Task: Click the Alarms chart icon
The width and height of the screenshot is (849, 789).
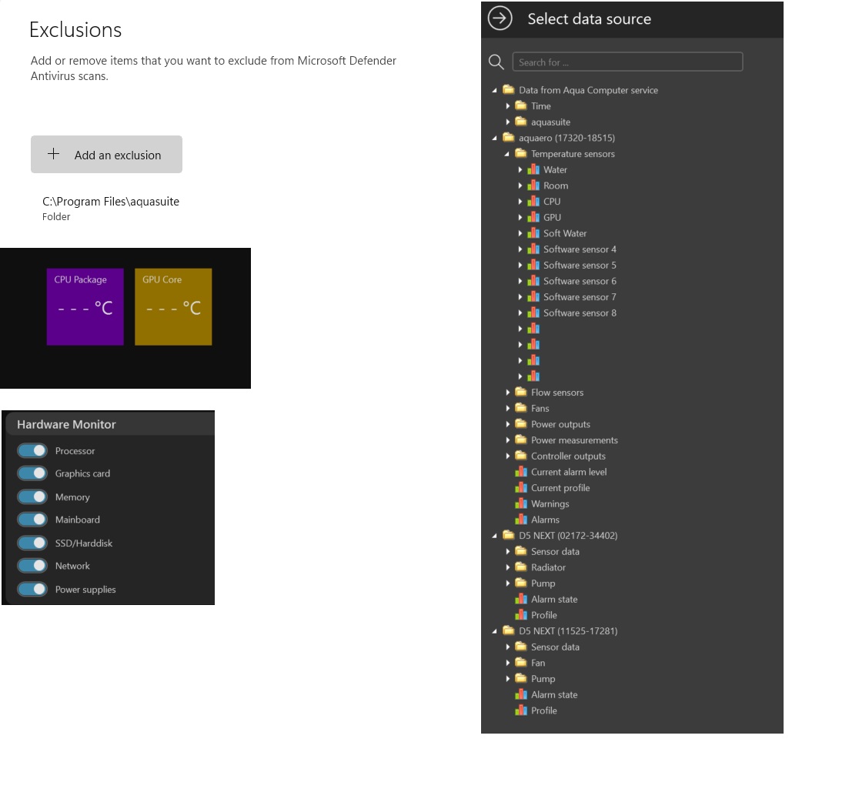Action: point(521,520)
